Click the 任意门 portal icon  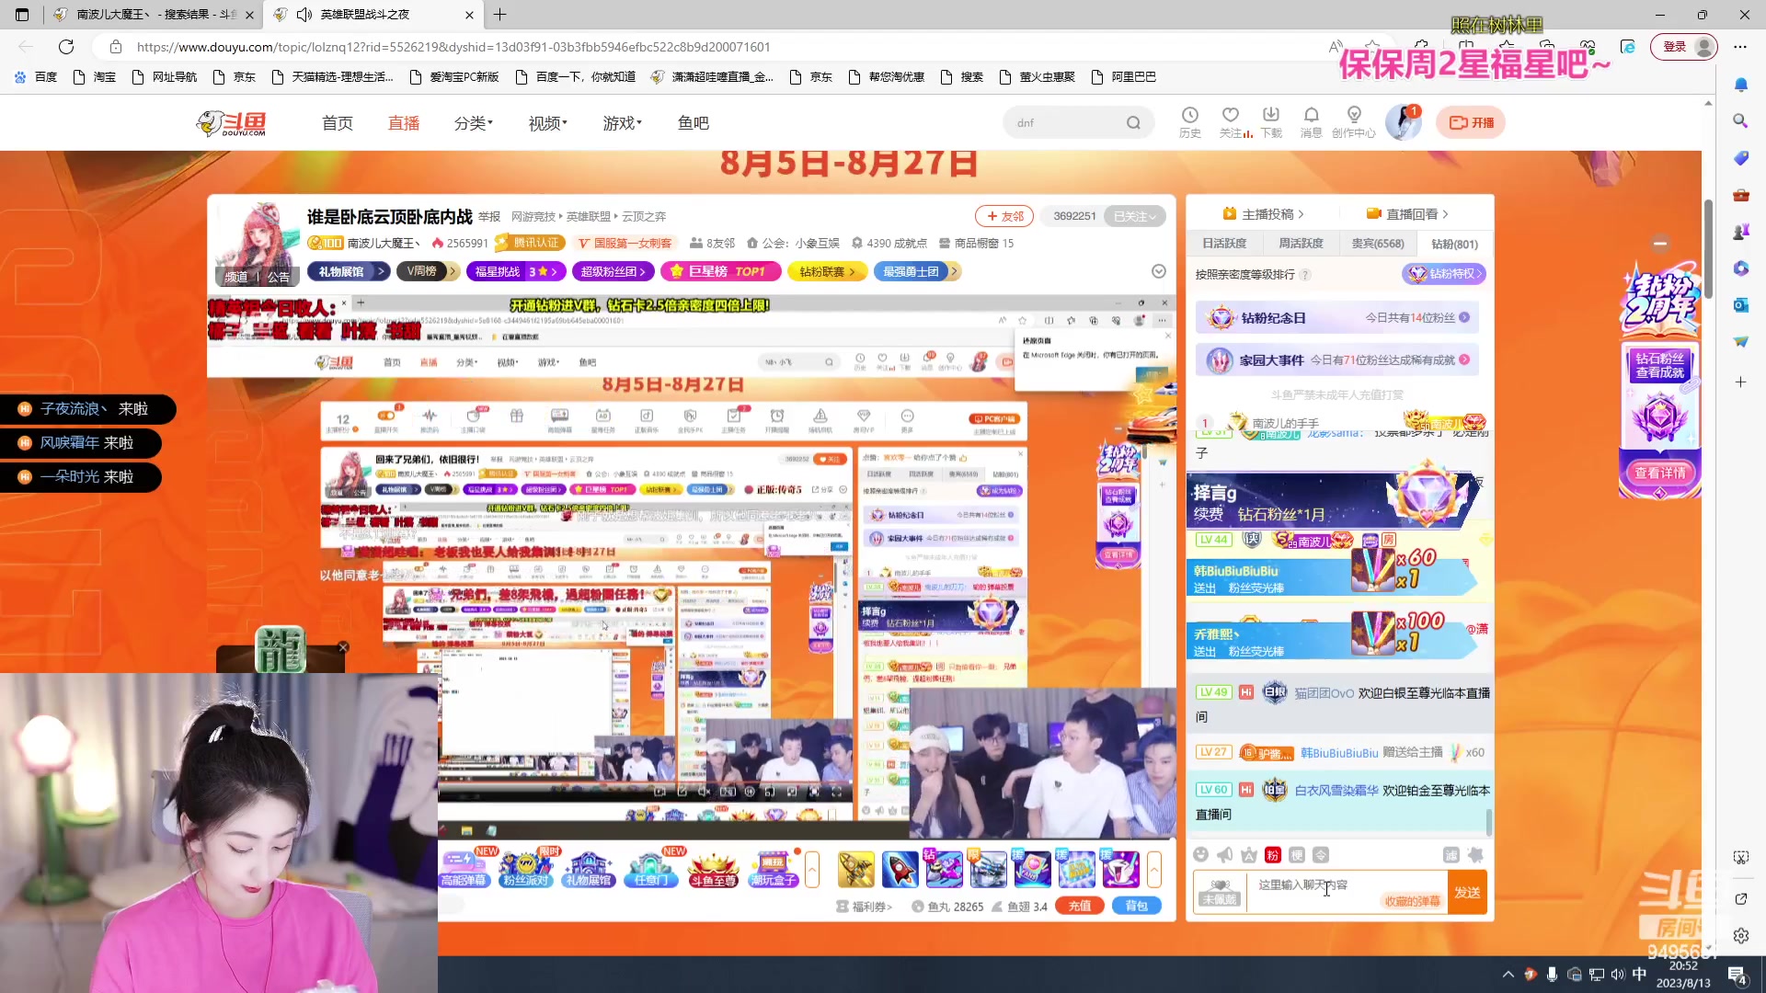(x=651, y=867)
